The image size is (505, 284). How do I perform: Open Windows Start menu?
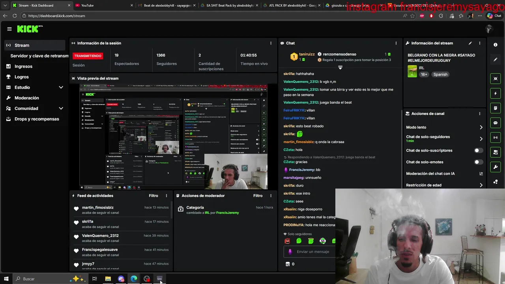[6, 279]
